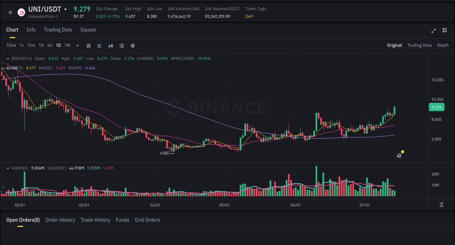Open the chart type line icon
The image size is (455, 245).
coord(99,46)
